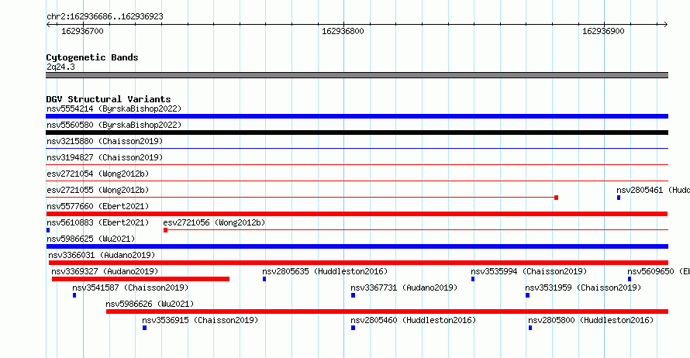Click the ruler's right arrow end
The image size is (690, 358).
[x=666, y=25]
